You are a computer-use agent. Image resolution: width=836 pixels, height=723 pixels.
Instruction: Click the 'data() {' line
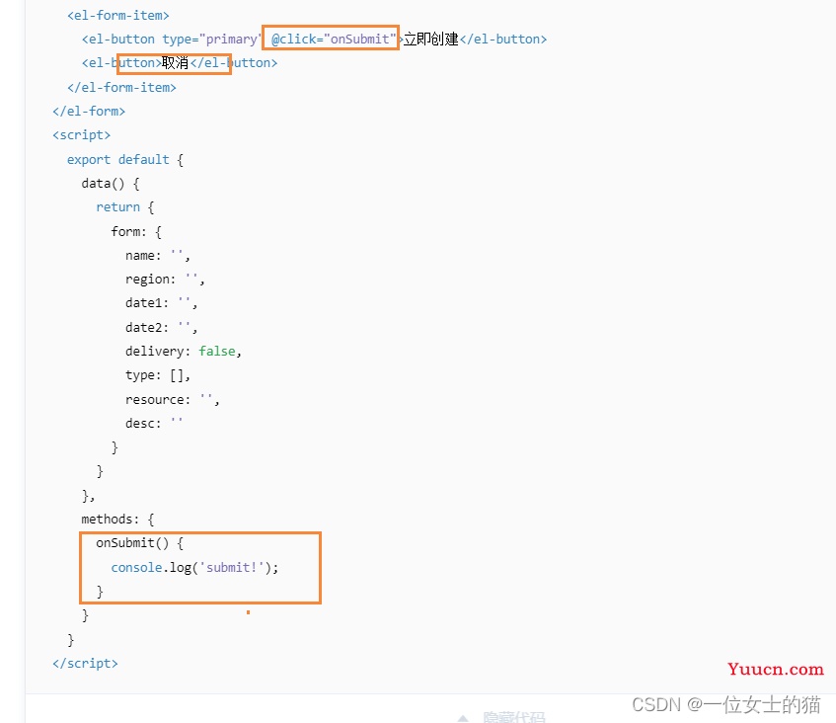pos(111,184)
